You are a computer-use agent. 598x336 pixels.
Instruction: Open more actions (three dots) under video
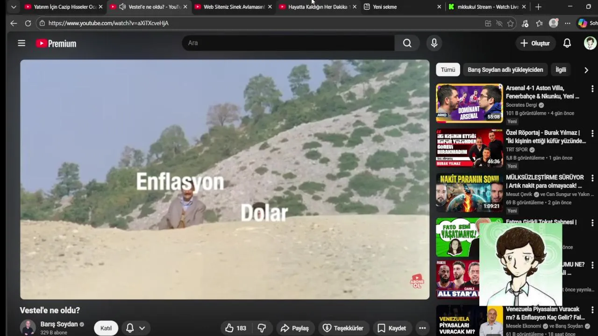tap(422, 328)
